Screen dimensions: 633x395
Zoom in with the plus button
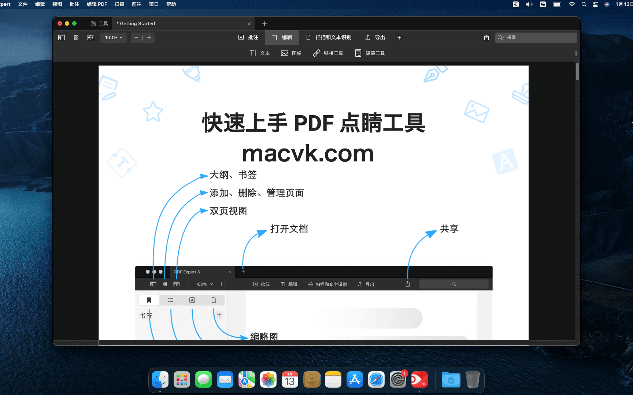(x=149, y=38)
